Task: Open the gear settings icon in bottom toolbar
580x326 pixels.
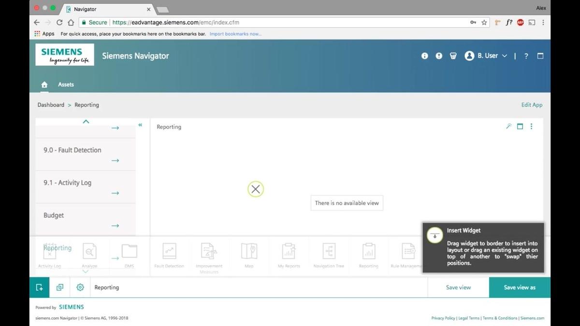Action: [80, 287]
